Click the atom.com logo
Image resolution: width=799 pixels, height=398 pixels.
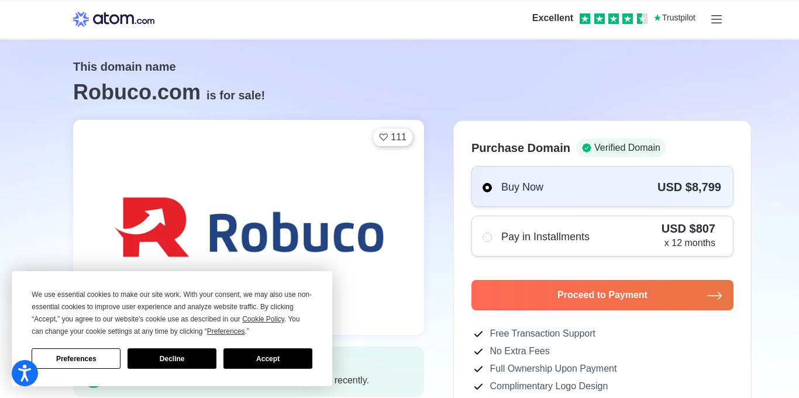(x=114, y=19)
